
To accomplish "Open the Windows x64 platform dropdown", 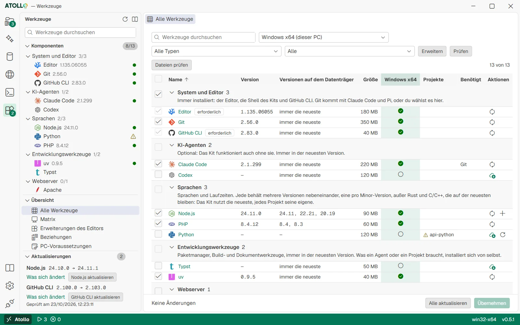I will tap(323, 37).
